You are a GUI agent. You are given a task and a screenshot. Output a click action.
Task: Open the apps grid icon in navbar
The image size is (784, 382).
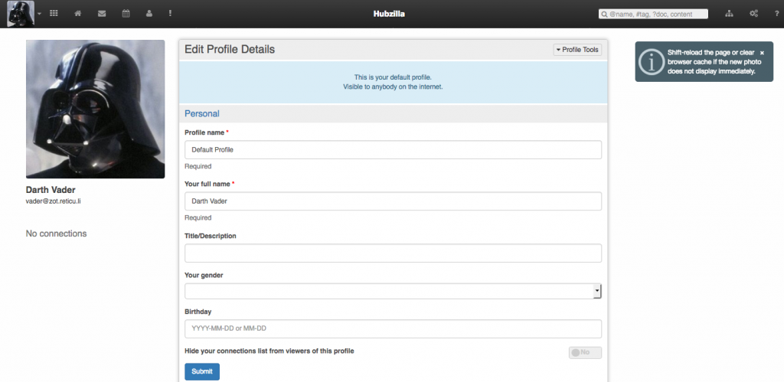54,14
